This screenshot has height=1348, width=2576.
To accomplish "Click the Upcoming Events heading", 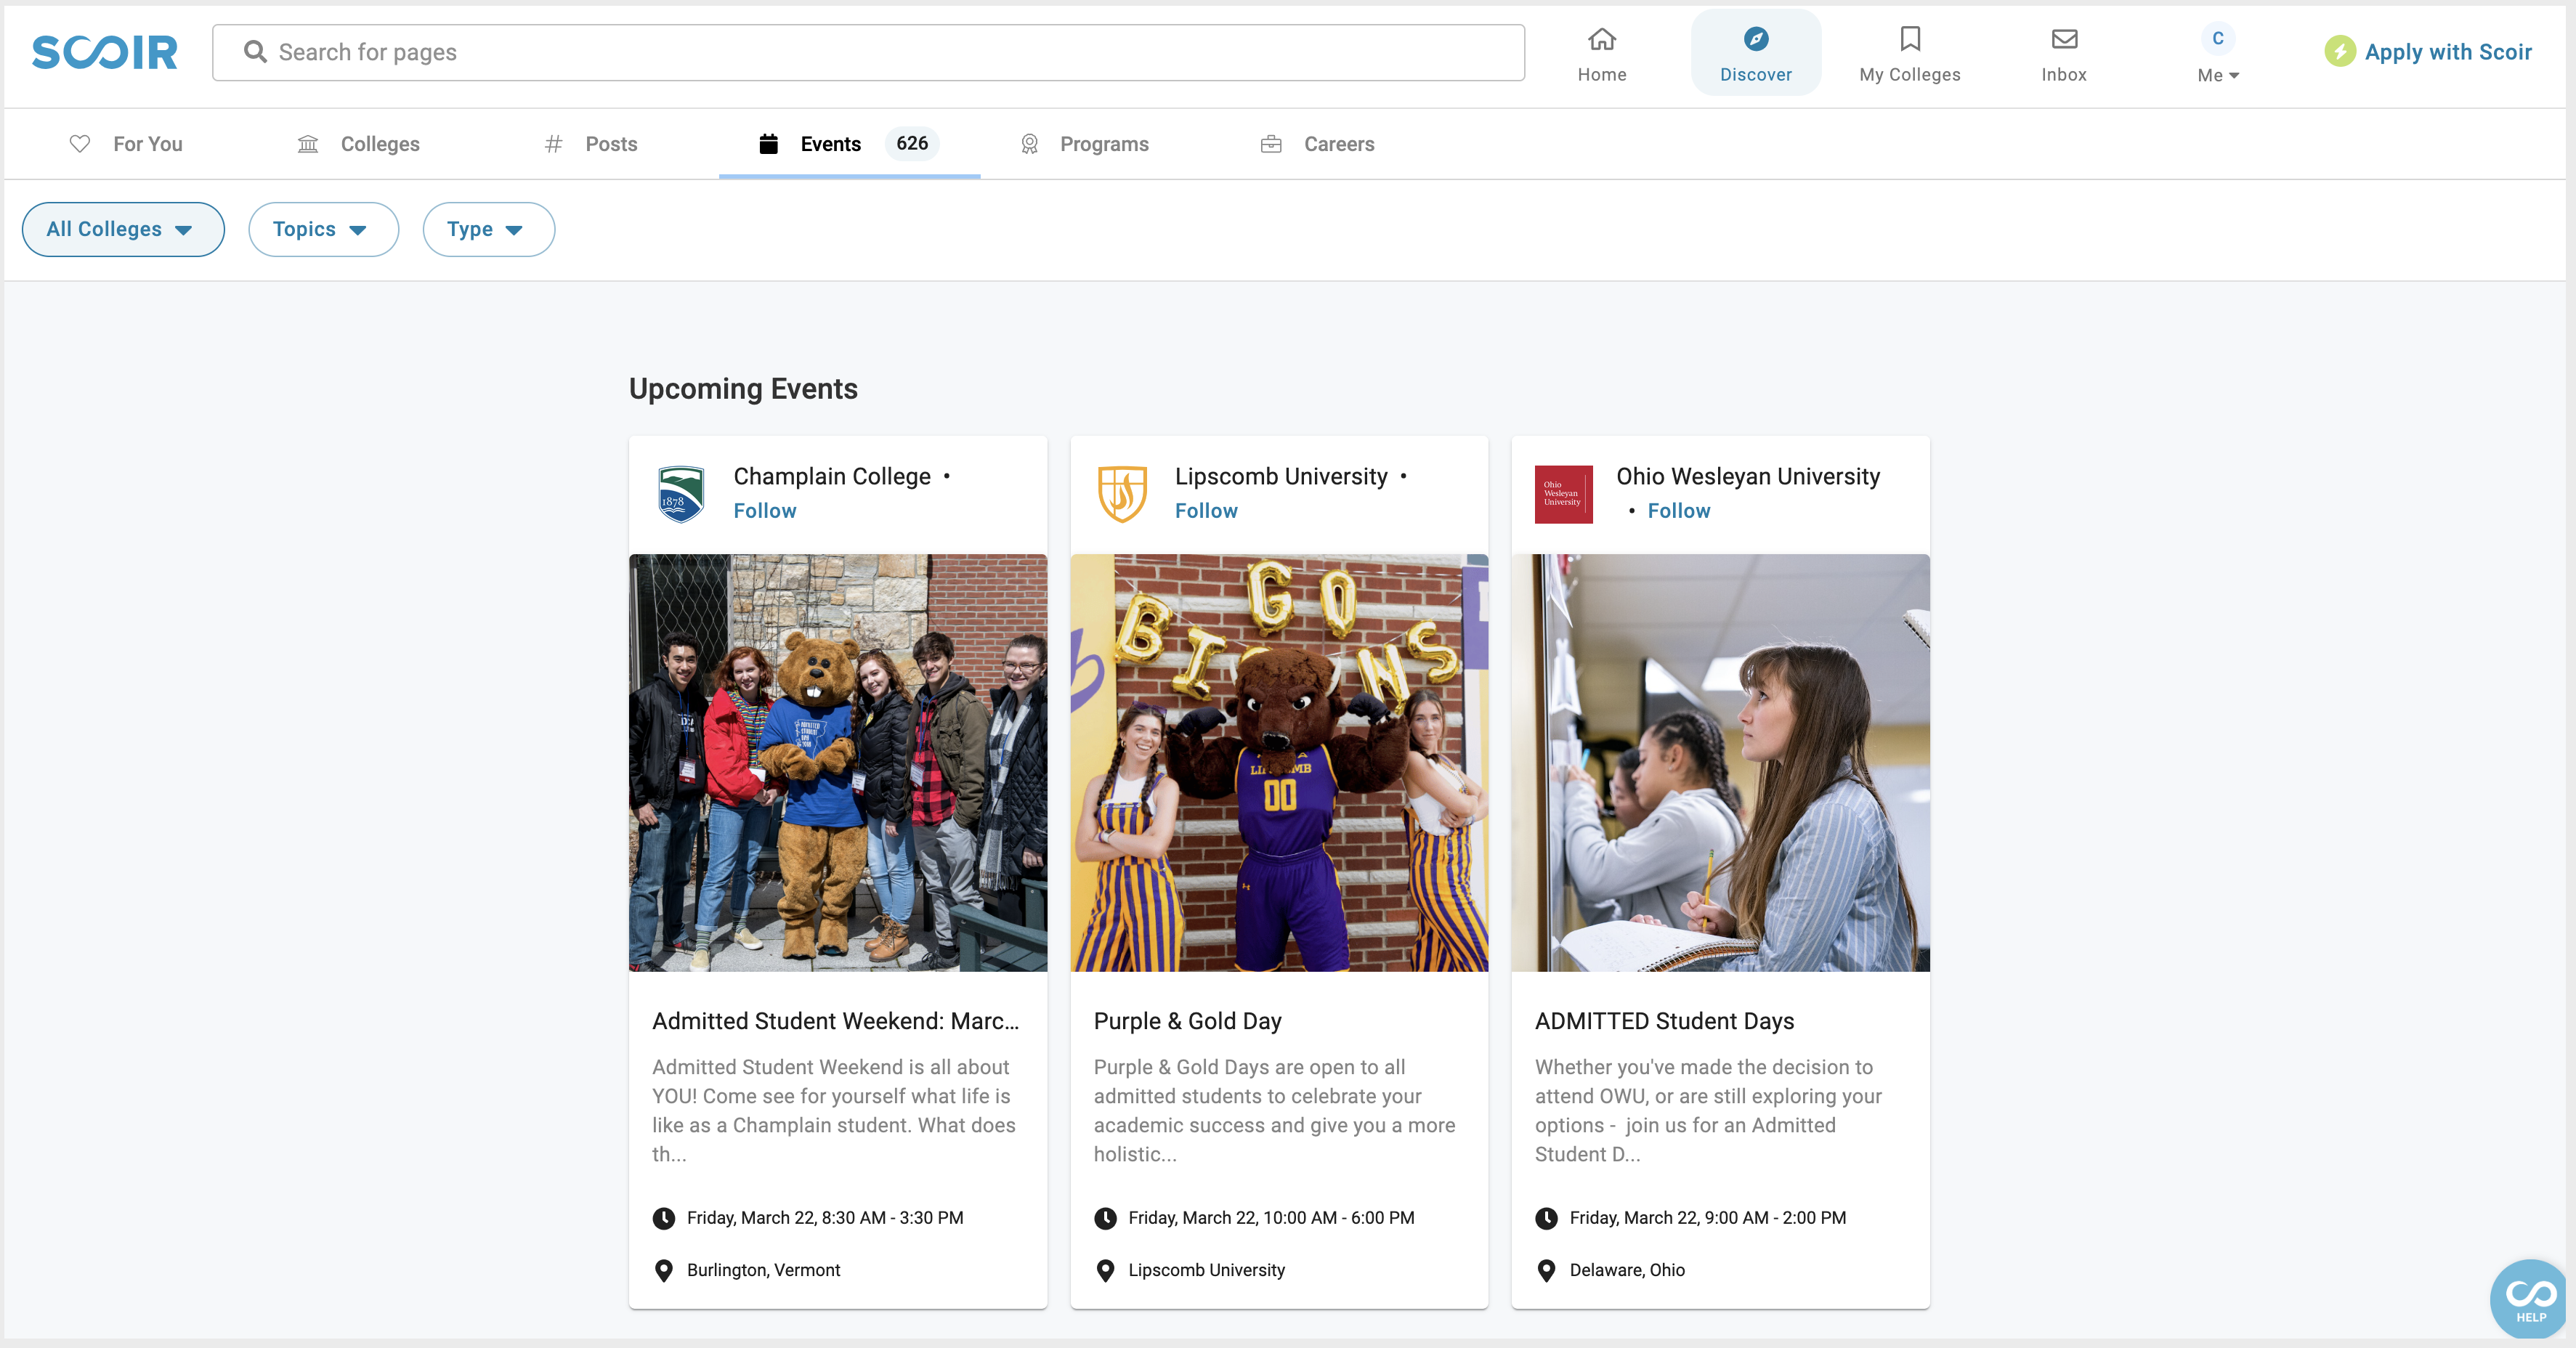I will click(x=743, y=389).
